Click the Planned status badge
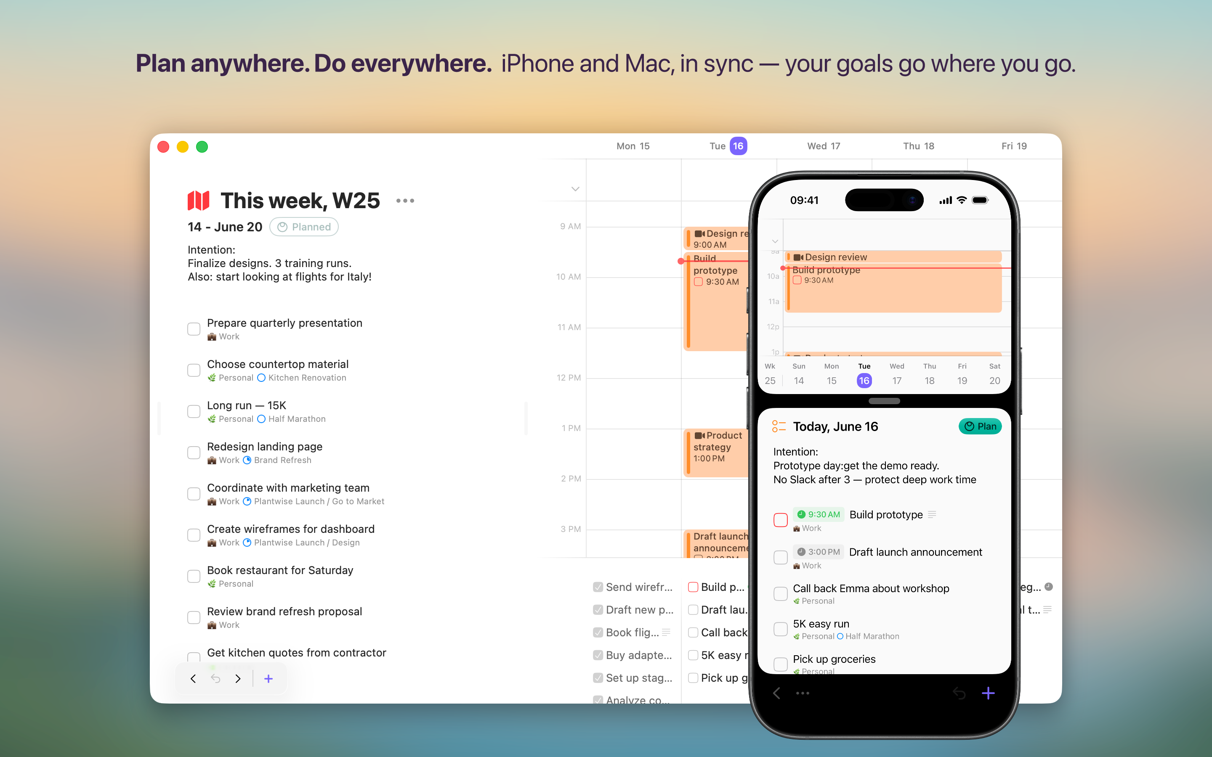Image resolution: width=1212 pixels, height=757 pixels. pyautogui.click(x=304, y=227)
